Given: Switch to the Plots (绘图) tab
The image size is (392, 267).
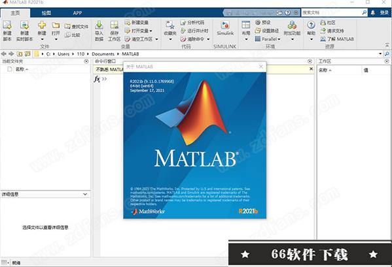Looking at the screenshot, I should pyautogui.click(x=46, y=12).
